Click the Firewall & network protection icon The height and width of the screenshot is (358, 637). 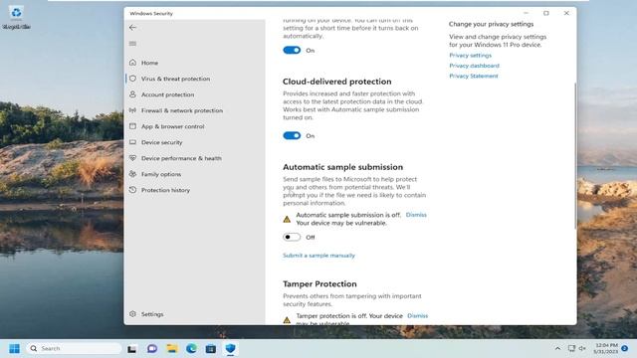click(x=132, y=110)
